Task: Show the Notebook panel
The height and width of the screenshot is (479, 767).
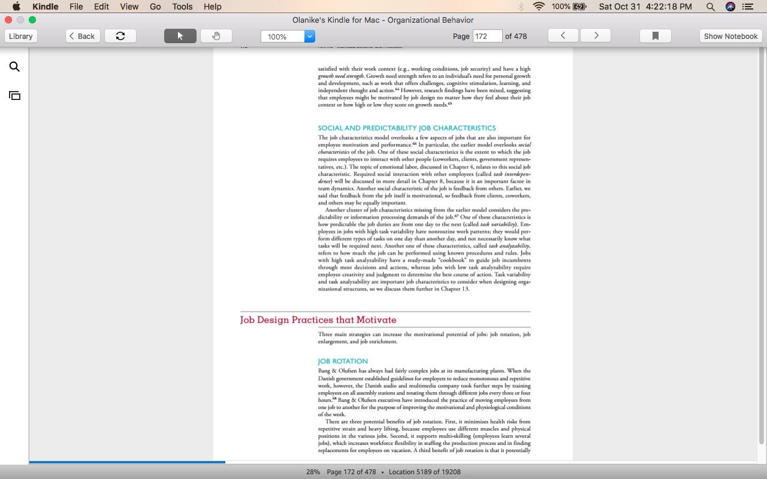Action: click(x=730, y=36)
